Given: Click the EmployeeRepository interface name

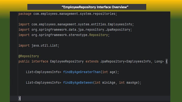Looking at the screenshot, I should [67, 62].
